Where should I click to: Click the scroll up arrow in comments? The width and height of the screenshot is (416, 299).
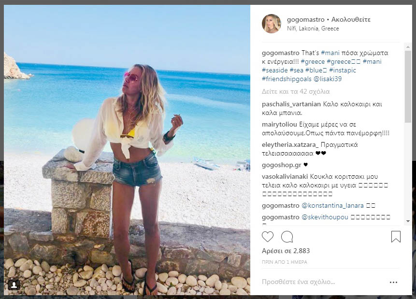point(408,47)
